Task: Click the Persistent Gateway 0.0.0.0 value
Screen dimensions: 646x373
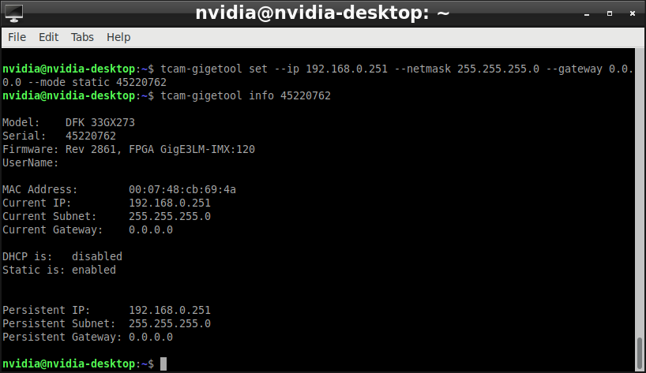Action: [x=151, y=338]
